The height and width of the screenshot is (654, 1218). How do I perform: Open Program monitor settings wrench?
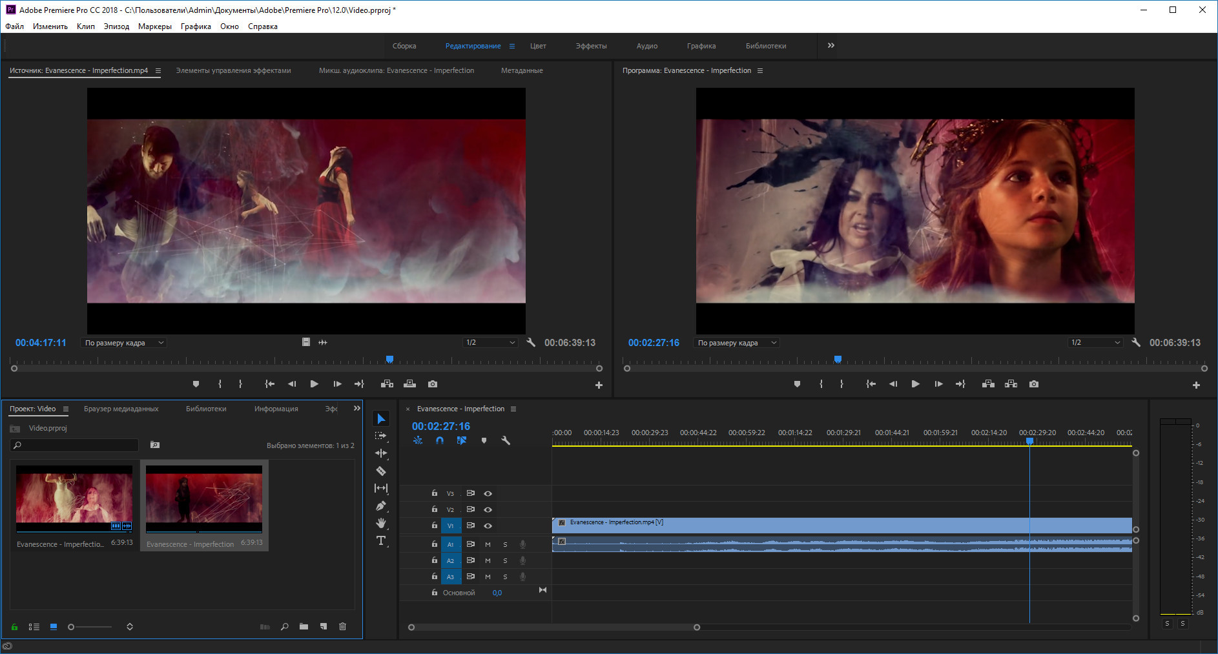[1136, 343]
